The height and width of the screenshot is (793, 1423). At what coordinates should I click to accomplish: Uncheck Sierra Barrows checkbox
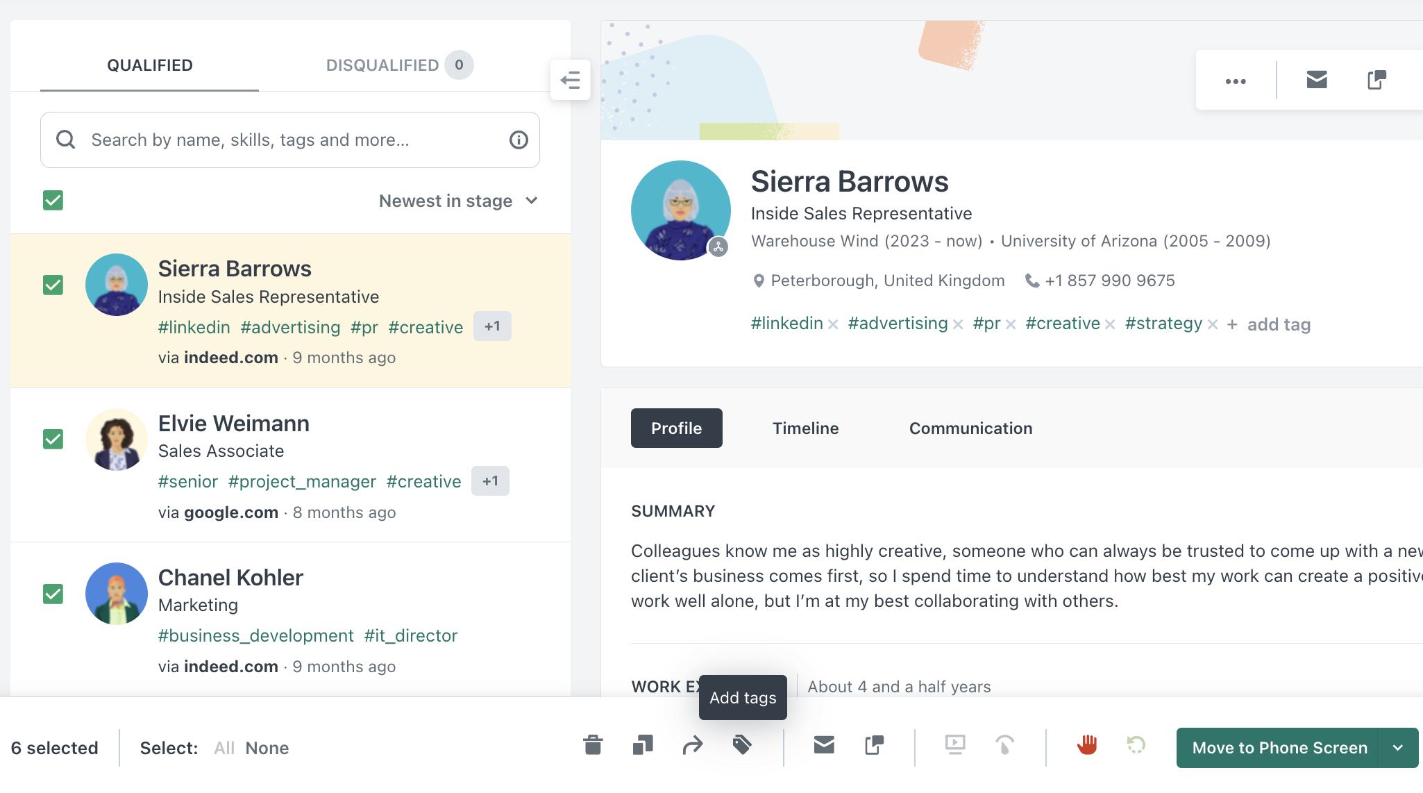53,285
